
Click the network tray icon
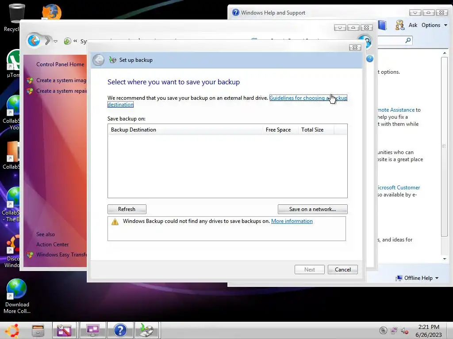coord(394,331)
